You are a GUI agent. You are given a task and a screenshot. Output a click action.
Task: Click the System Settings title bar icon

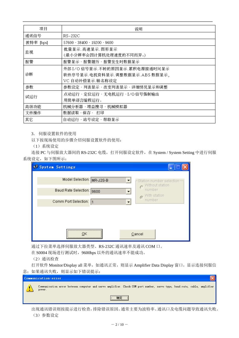click(36, 167)
